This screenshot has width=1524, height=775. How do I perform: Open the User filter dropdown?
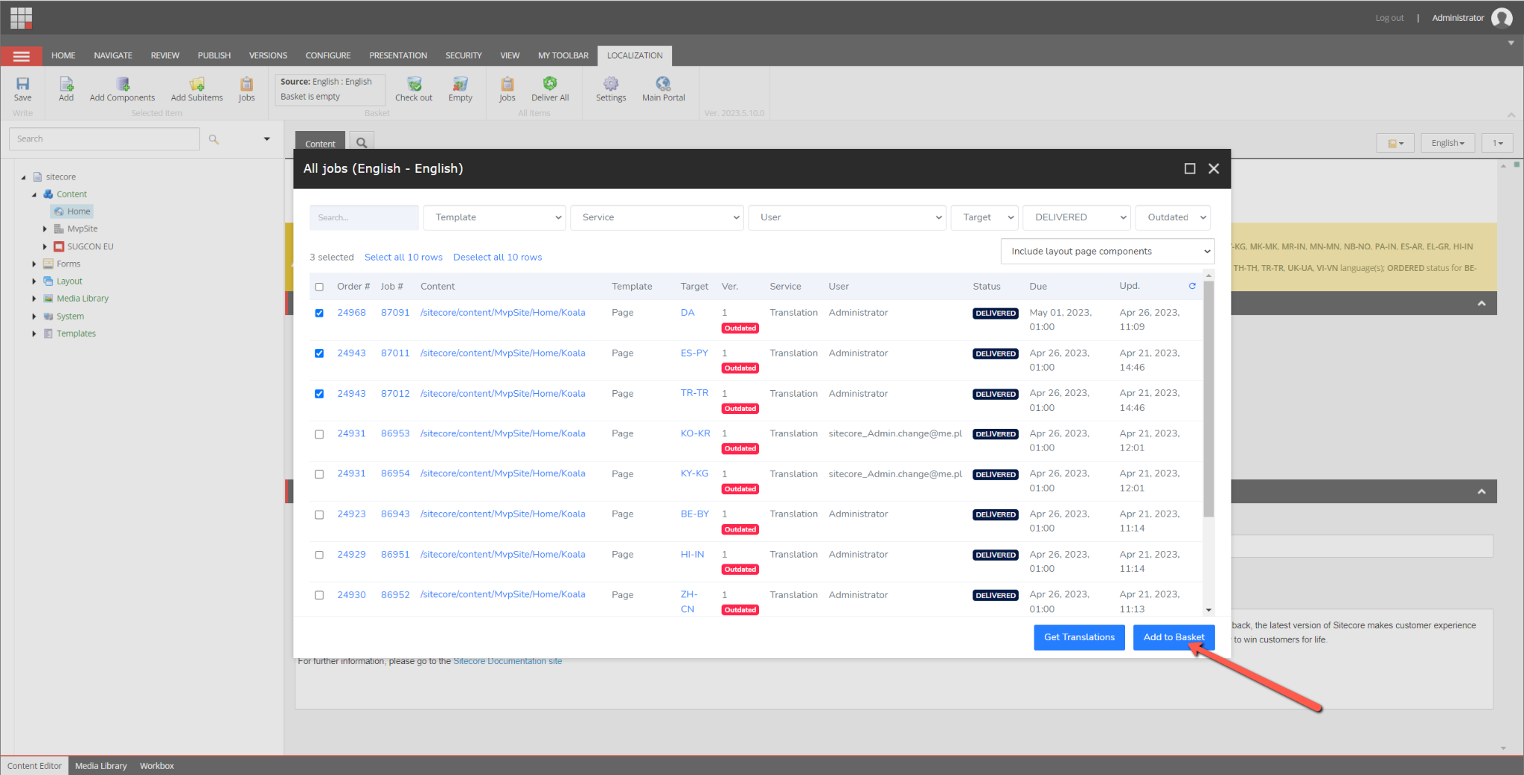(x=847, y=217)
